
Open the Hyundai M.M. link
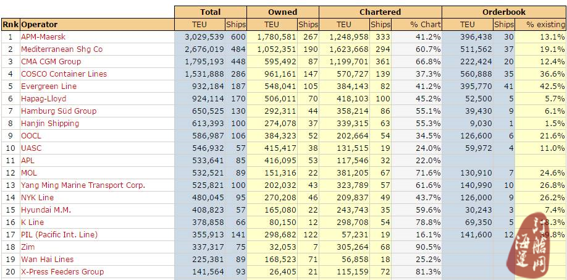(x=46, y=210)
